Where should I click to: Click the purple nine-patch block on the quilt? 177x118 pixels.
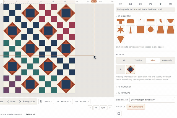click(x=12, y=84)
